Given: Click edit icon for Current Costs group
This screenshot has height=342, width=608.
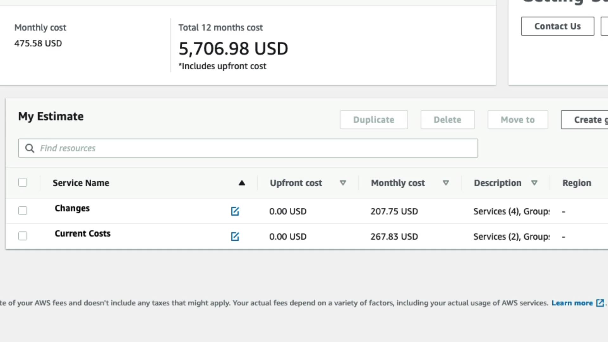Looking at the screenshot, I should click(235, 237).
